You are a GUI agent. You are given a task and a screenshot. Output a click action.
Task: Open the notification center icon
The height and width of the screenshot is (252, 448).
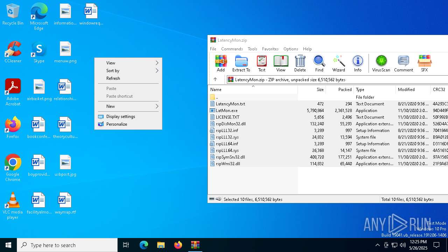pos(437,245)
